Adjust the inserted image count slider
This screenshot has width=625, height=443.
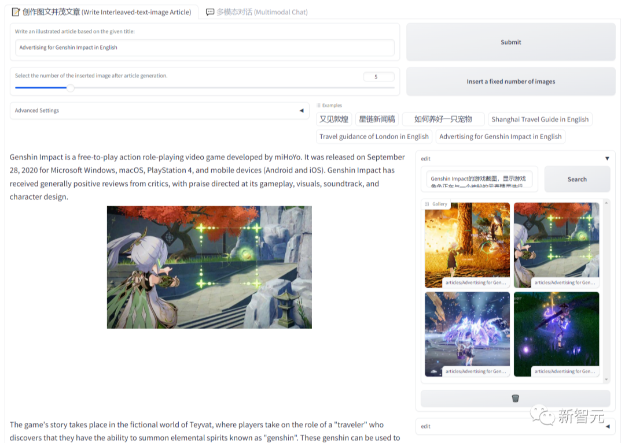coord(71,88)
